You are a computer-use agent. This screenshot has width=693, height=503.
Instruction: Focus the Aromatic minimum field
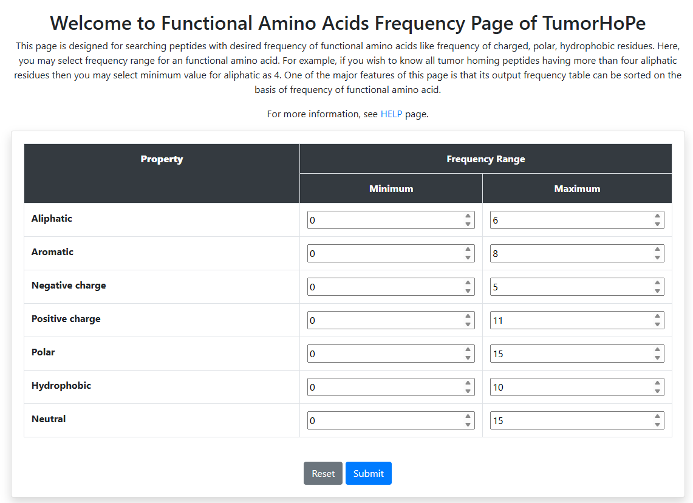[x=383, y=253]
